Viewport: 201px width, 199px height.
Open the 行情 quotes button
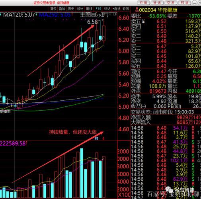point(143,2)
